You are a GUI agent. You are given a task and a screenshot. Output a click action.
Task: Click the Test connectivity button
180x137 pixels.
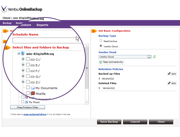click(x=111, y=62)
